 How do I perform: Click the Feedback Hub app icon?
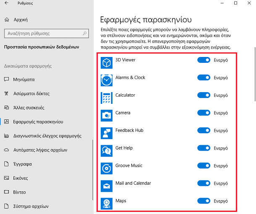click(107, 133)
